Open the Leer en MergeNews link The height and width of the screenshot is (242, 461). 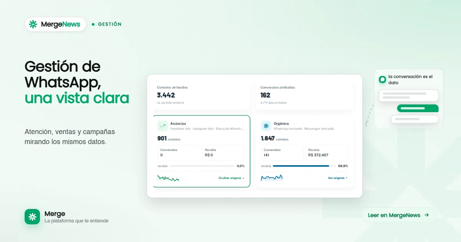pyautogui.click(x=398, y=215)
